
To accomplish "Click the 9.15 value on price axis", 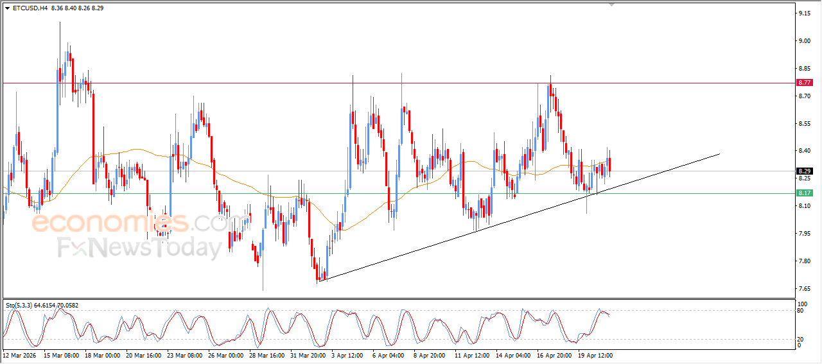I will coord(803,13).
